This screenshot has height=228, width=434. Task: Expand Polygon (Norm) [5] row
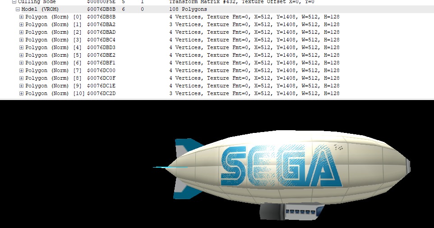tap(21, 55)
